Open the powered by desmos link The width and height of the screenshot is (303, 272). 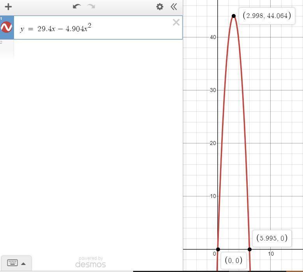(x=91, y=262)
